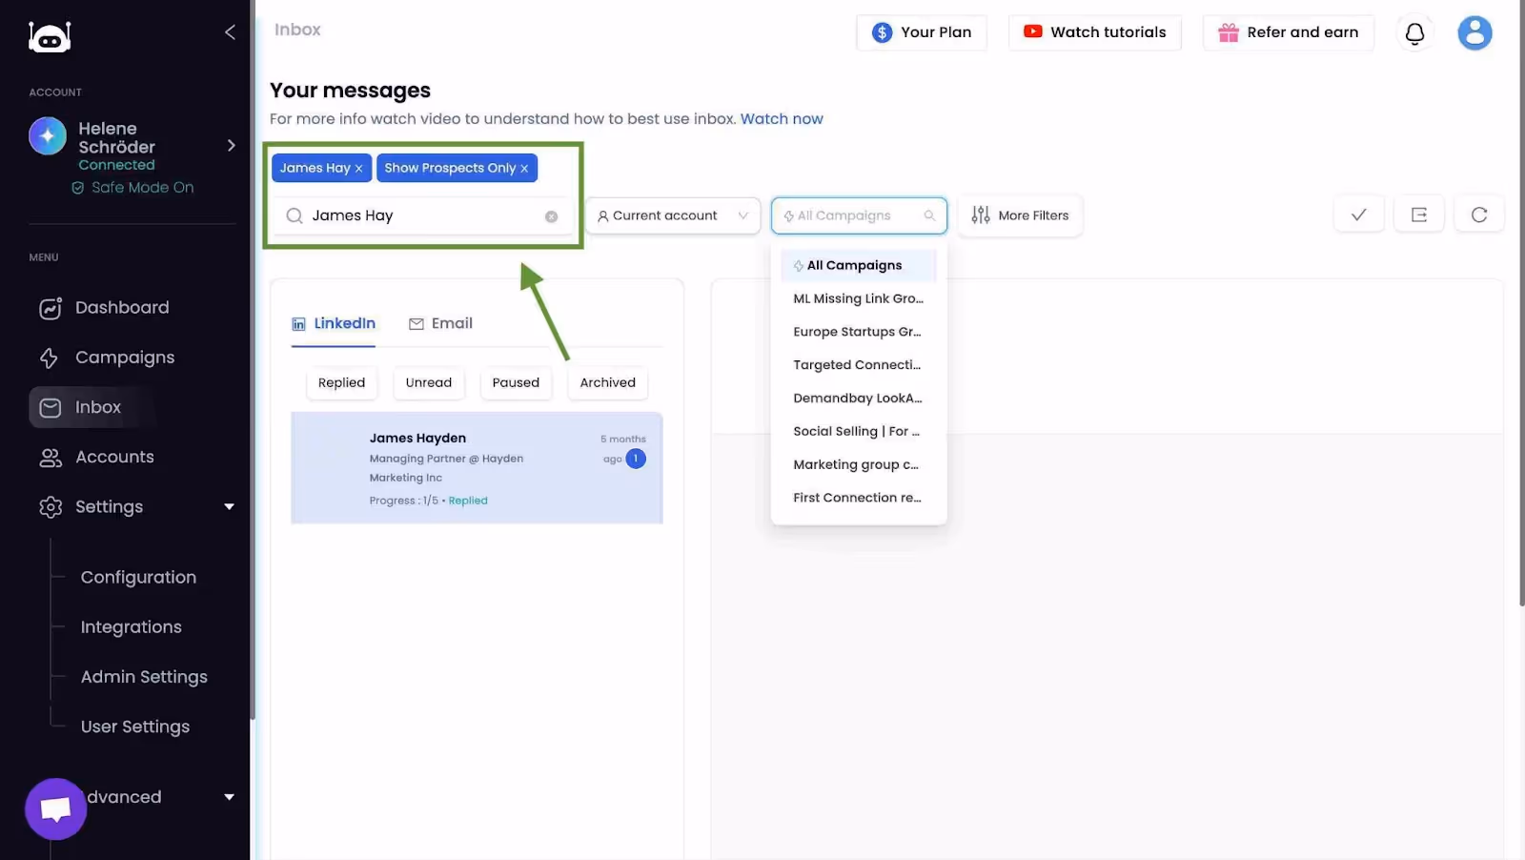Remove the Show Prospects Only filter
1525x860 pixels.
[x=524, y=168]
